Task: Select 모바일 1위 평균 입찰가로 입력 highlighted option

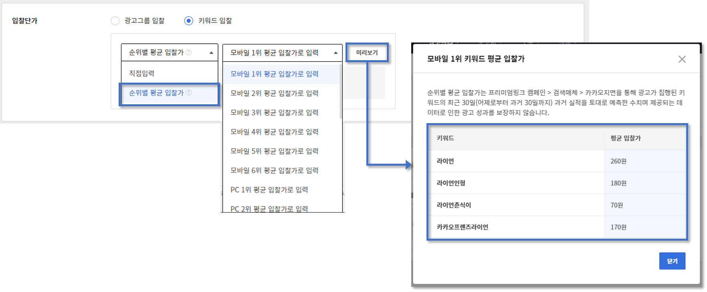Action: [x=281, y=74]
